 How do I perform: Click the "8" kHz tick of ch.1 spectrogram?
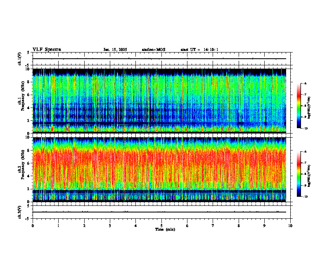click(29, 82)
